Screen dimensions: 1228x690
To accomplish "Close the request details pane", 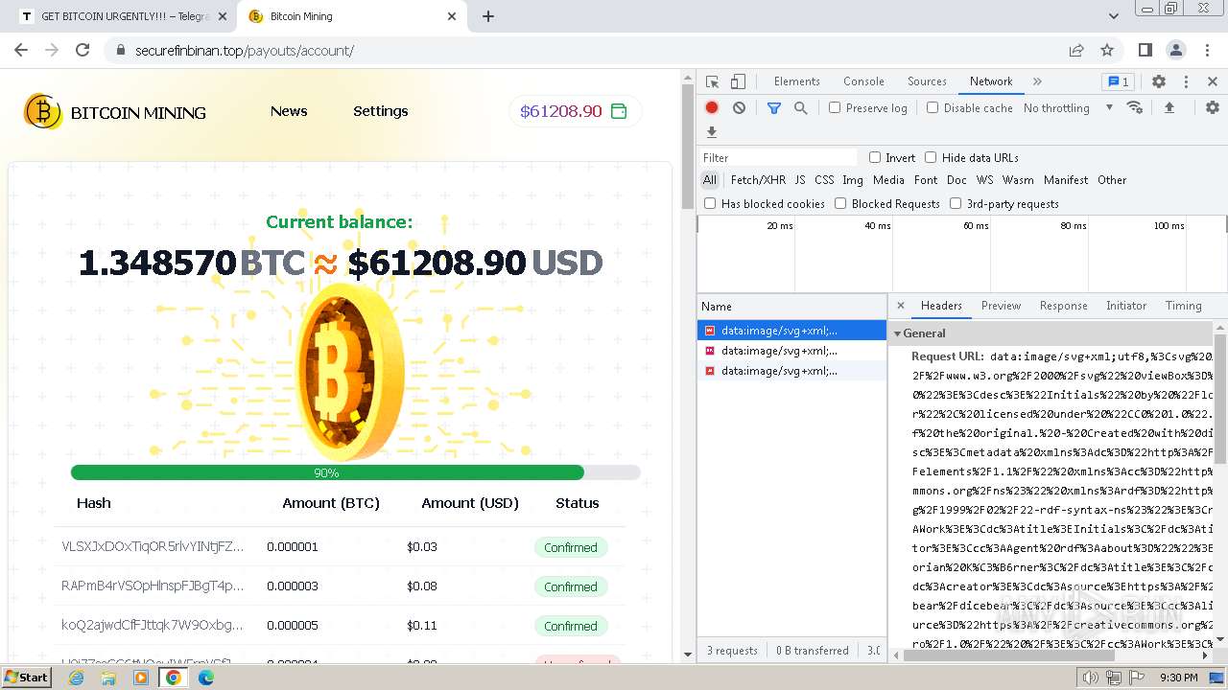I will point(900,306).
